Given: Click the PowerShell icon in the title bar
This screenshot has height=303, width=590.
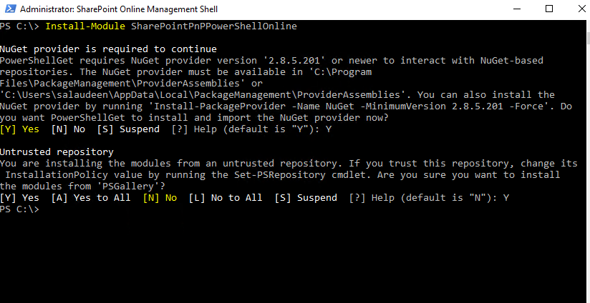Looking at the screenshot, I should pyautogui.click(x=10, y=9).
